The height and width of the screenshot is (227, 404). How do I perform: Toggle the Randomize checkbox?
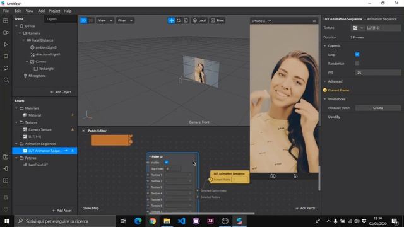(357, 63)
